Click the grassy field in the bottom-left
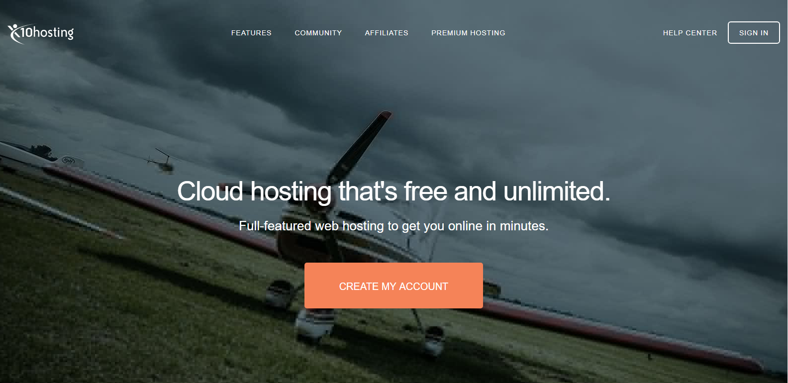This screenshot has height=383, width=788. [75, 323]
